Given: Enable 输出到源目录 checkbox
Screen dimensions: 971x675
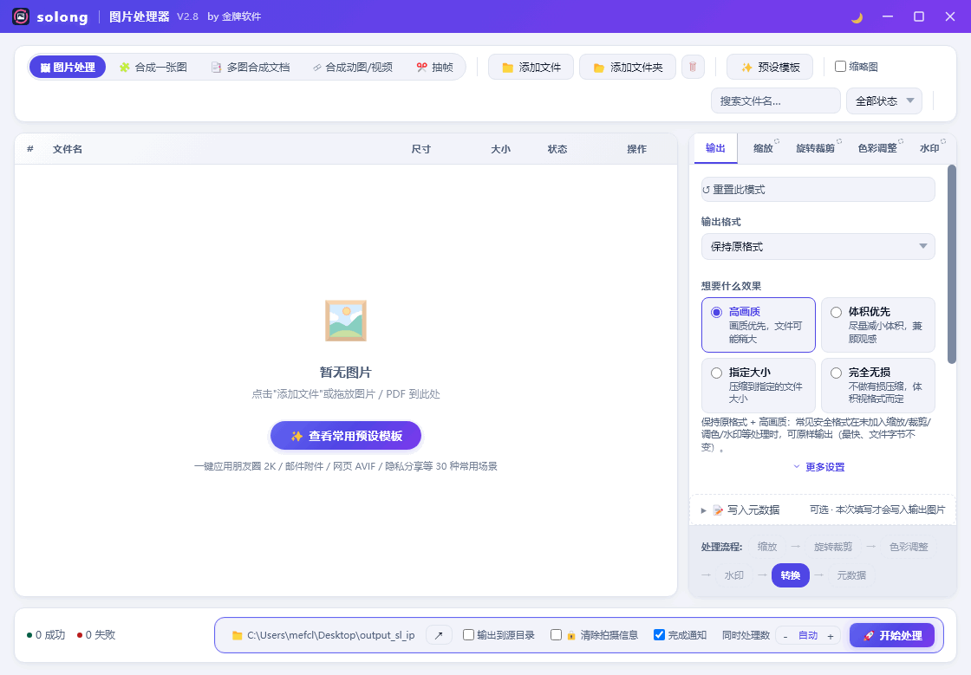Looking at the screenshot, I should pyautogui.click(x=469, y=635).
